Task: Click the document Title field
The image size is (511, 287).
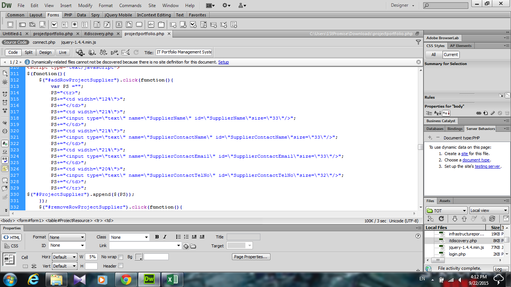Action: [184, 52]
